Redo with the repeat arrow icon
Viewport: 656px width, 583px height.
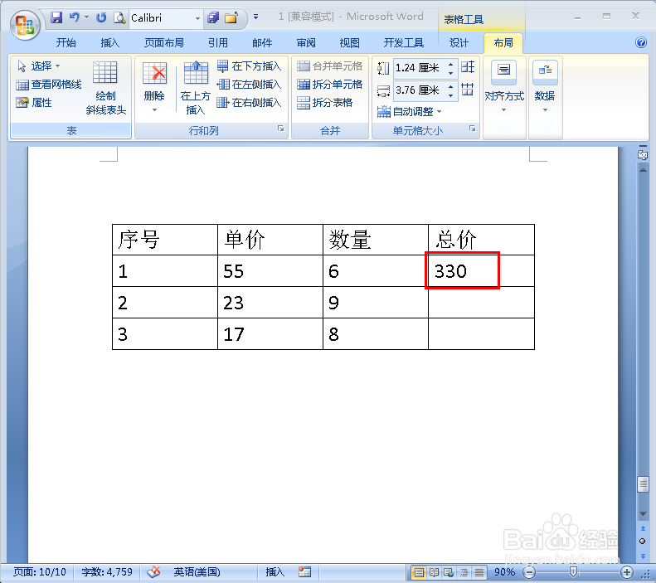(x=101, y=17)
